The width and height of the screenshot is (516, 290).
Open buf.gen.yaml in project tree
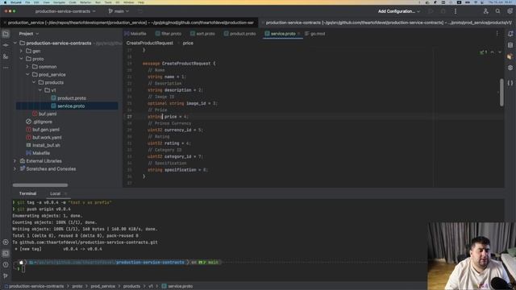tap(43, 130)
